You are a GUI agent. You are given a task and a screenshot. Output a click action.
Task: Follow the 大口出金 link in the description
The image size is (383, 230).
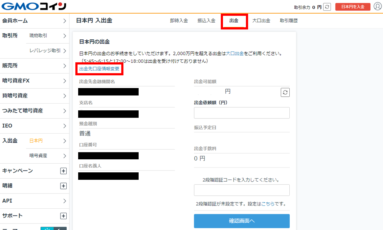pyautogui.click(x=235, y=54)
